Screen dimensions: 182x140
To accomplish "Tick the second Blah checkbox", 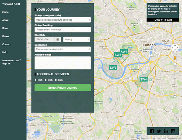I will click(x=45, y=80).
